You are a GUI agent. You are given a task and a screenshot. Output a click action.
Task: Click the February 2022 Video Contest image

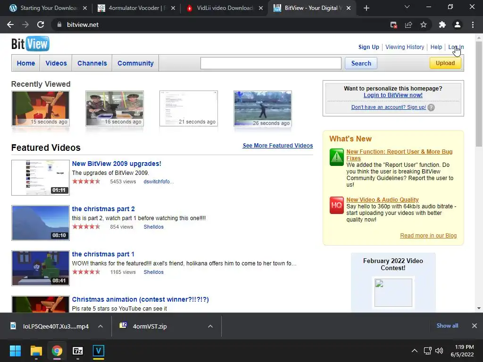coord(393,293)
